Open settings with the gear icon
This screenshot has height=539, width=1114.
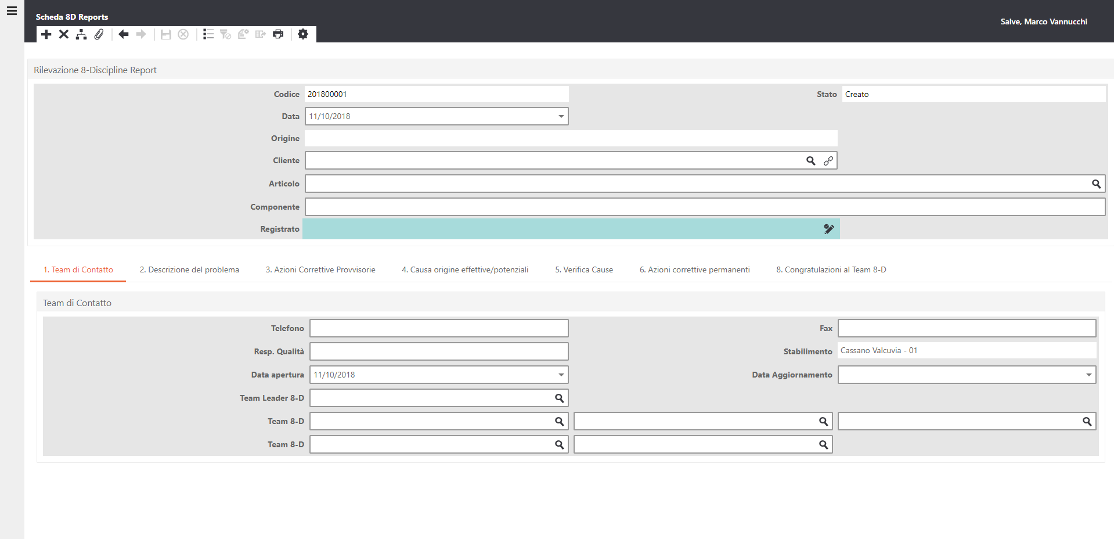(x=303, y=34)
